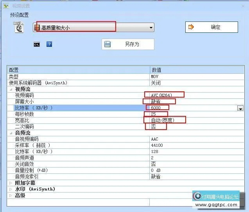Select the 采样率 (赫兹) row
This screenshot has width=249, height=212.
click(125, 145)
